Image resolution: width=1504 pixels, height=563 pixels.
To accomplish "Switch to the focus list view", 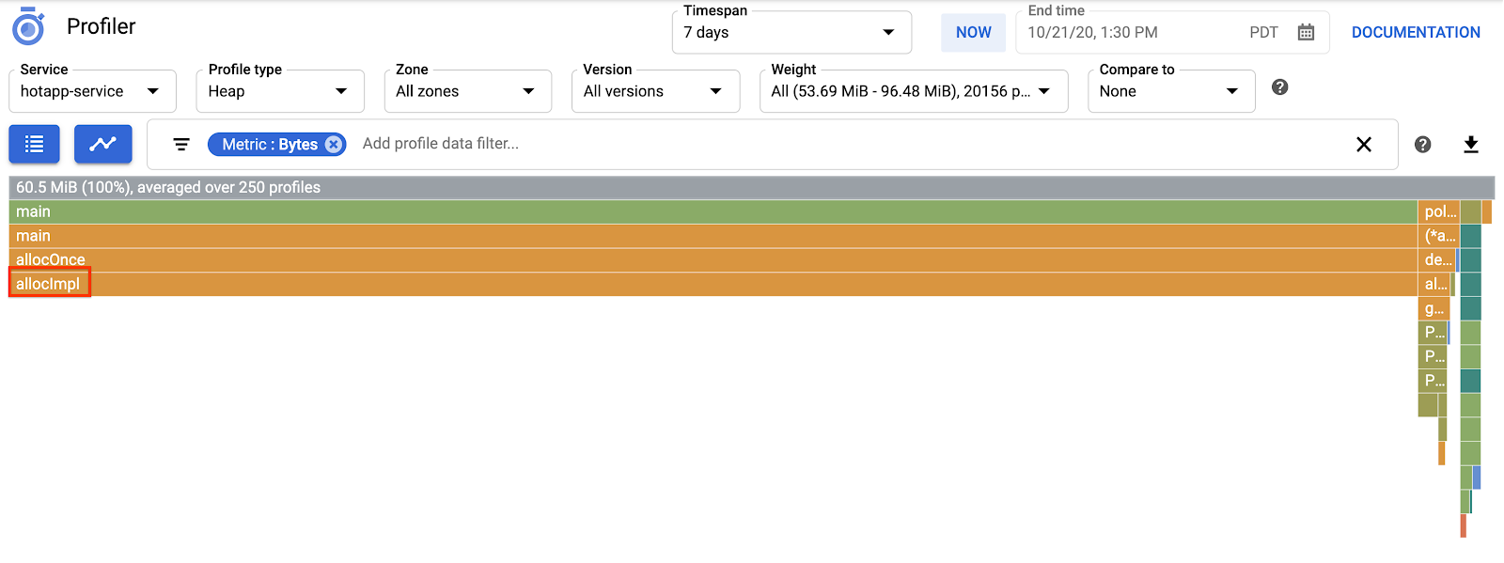I will pos(35,144).
